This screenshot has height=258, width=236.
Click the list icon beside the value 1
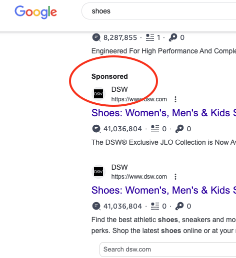[150, 37]
